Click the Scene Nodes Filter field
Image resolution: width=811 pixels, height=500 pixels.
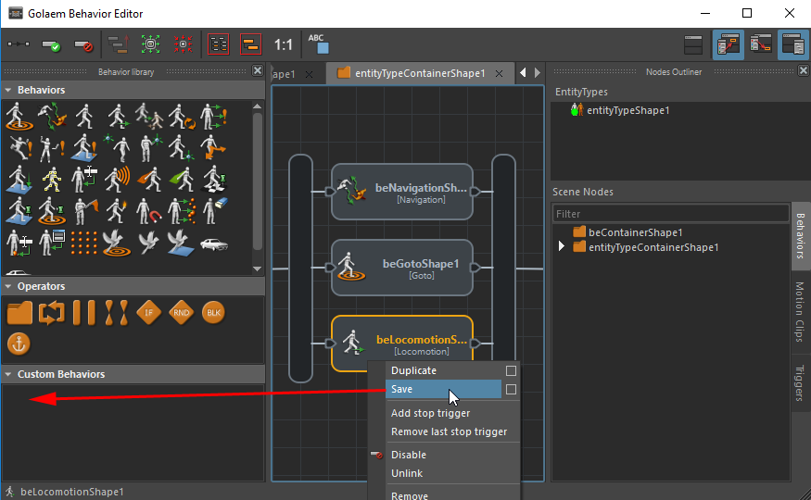tap(670, 213)
